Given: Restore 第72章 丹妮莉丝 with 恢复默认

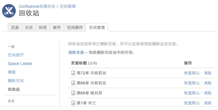Looking at the screenshot, I should coord(192,73).
